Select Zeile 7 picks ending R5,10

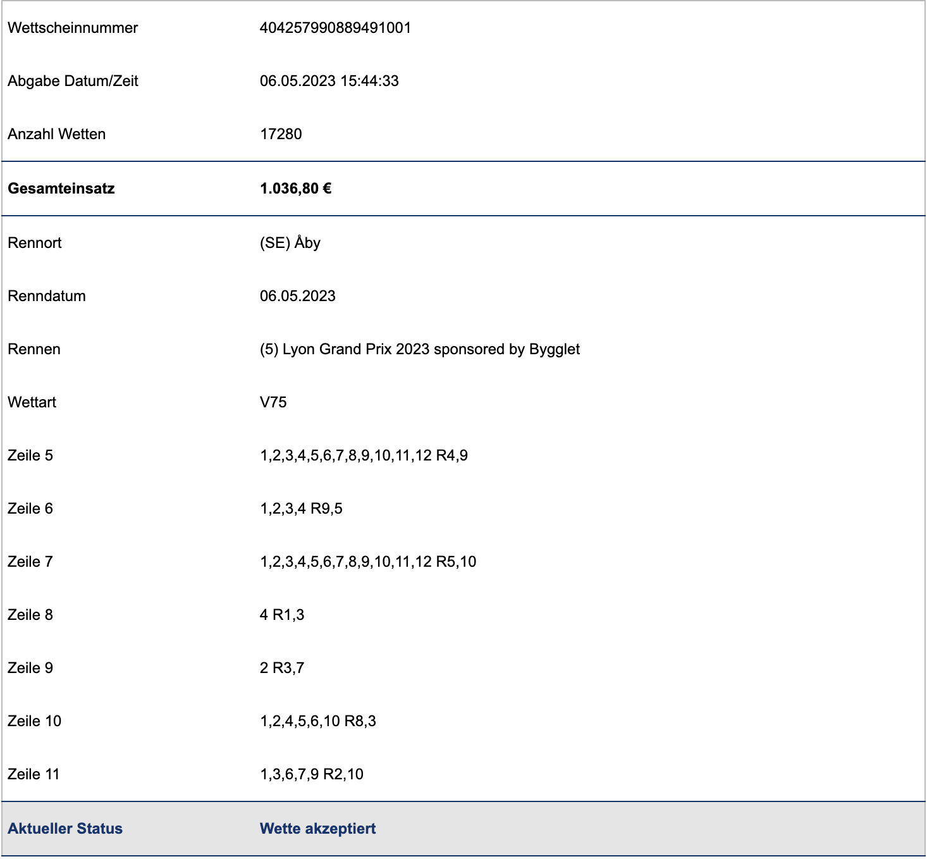pos(368,562)
